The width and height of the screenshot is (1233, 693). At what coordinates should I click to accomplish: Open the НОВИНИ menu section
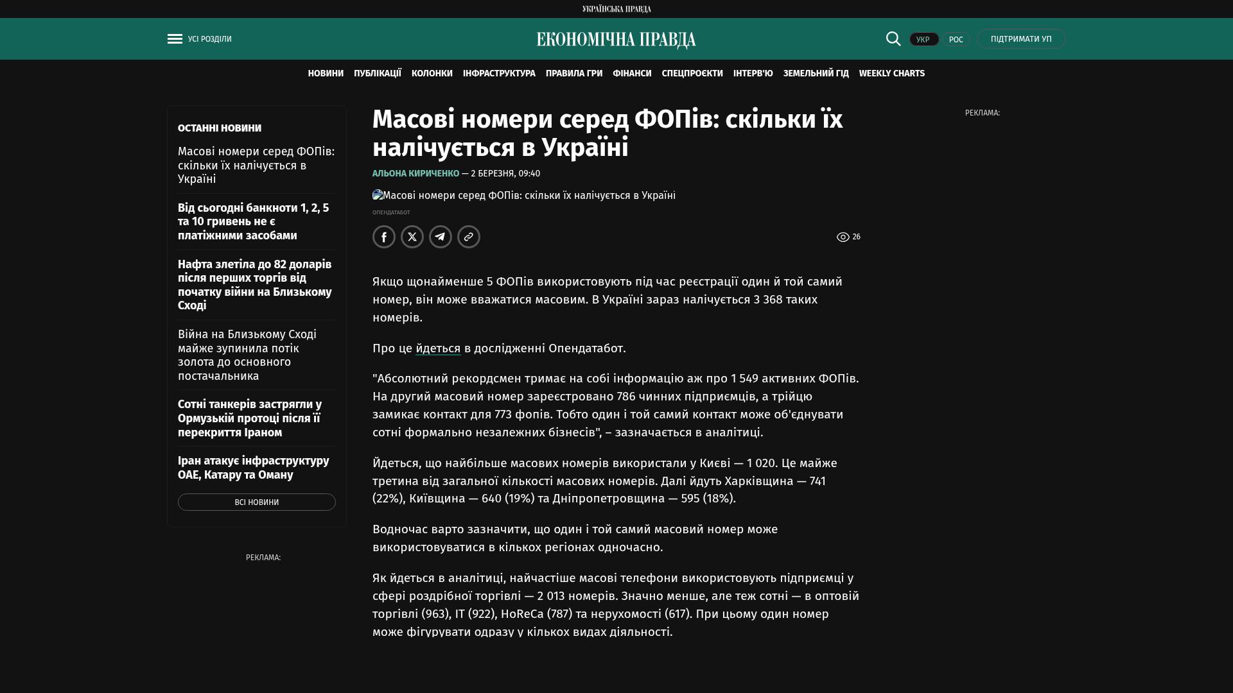click(x=326, y=74)
